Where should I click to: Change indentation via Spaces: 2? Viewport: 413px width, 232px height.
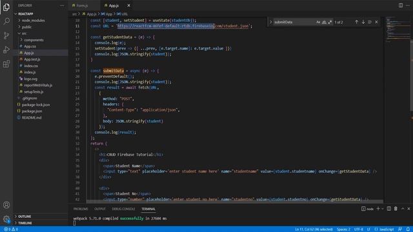click(343, 229)
